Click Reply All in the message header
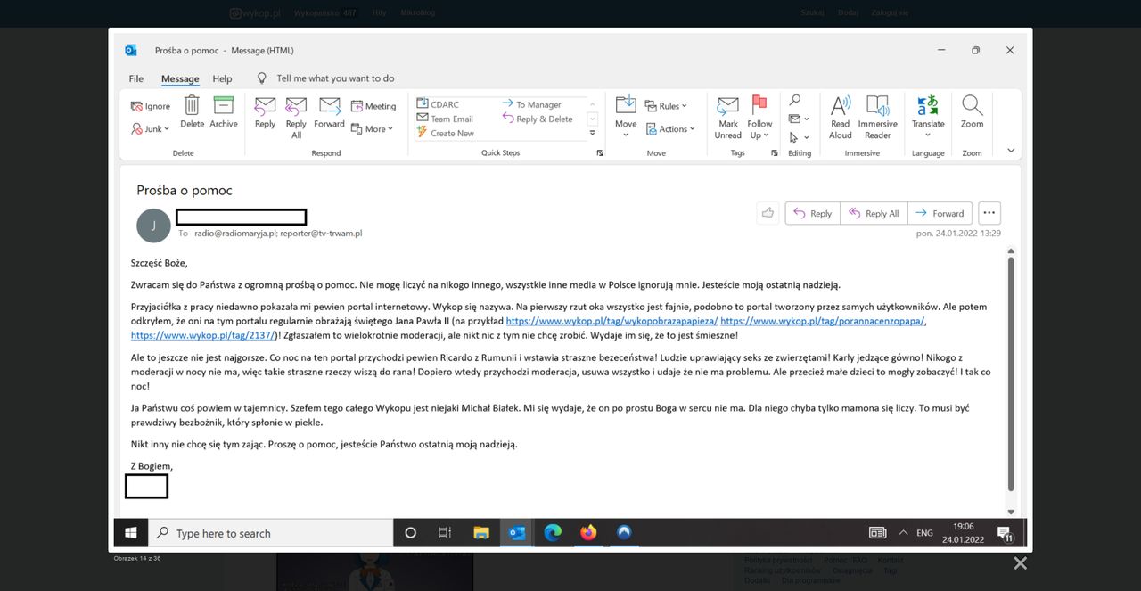The width and height of the screenshot is (1141, 591). (x=874, y=213)
